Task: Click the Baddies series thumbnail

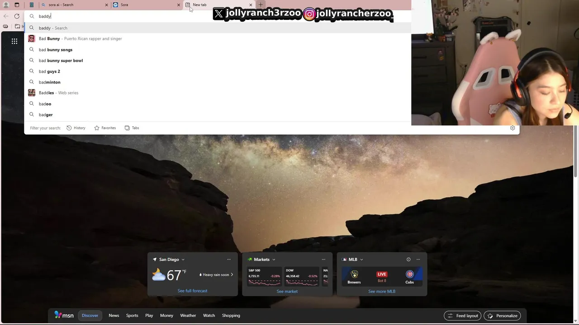Action: [32, 93]
